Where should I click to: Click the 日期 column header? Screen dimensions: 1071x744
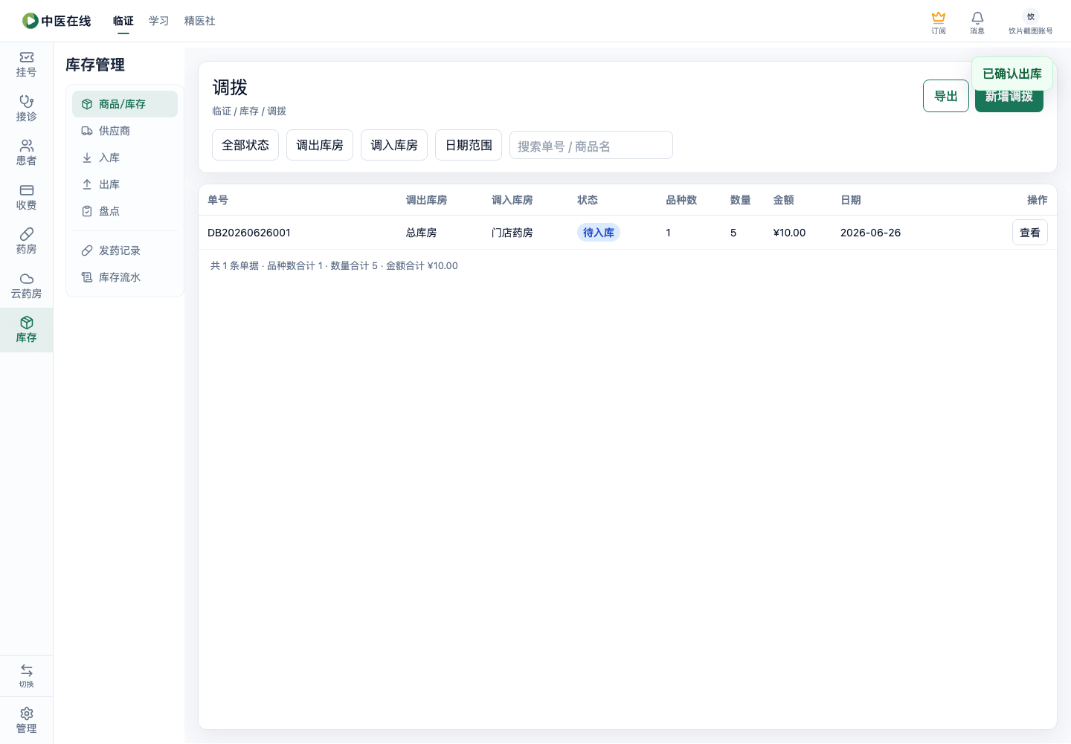[x=851, y=200]
